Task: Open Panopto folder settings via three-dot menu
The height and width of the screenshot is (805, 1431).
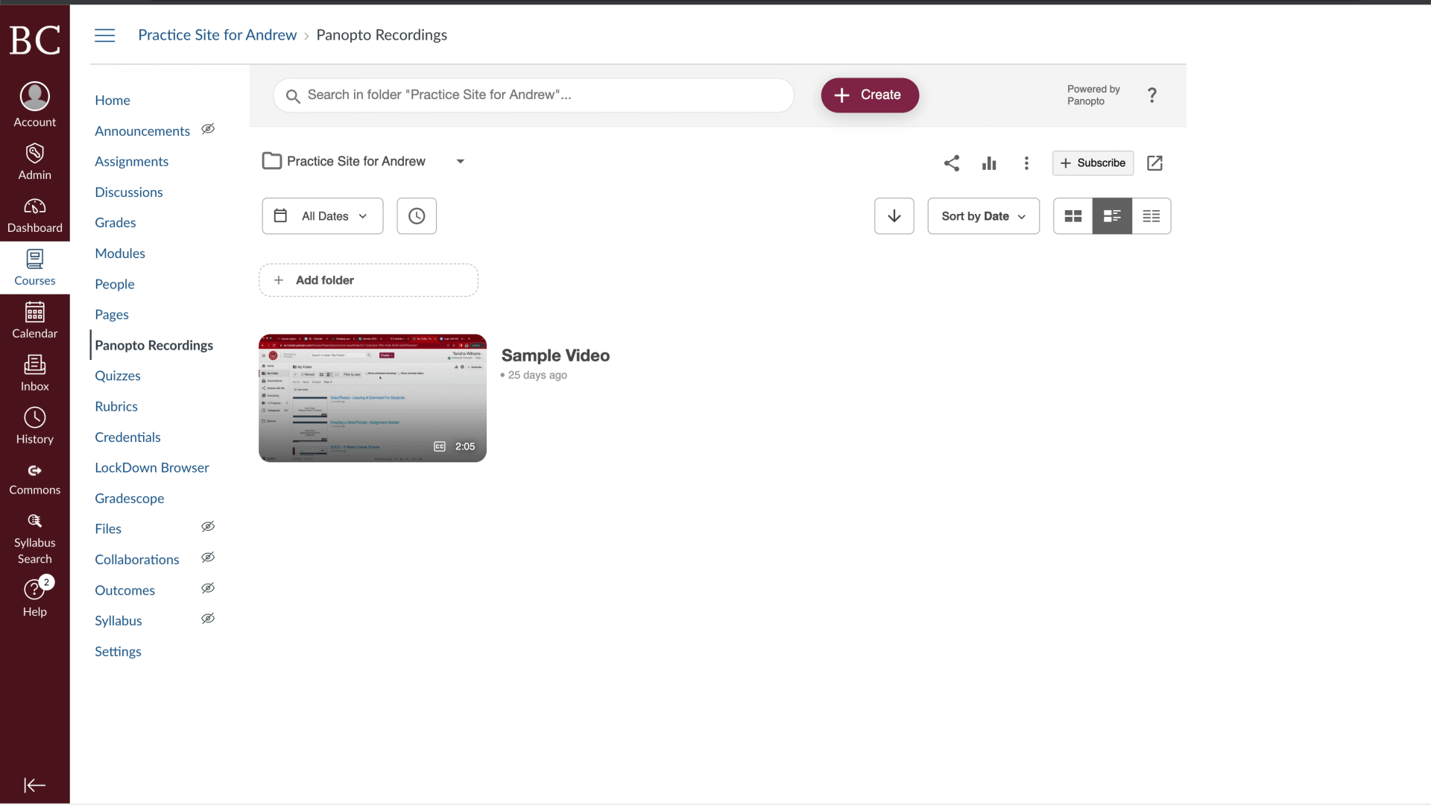Action: 1027,163
